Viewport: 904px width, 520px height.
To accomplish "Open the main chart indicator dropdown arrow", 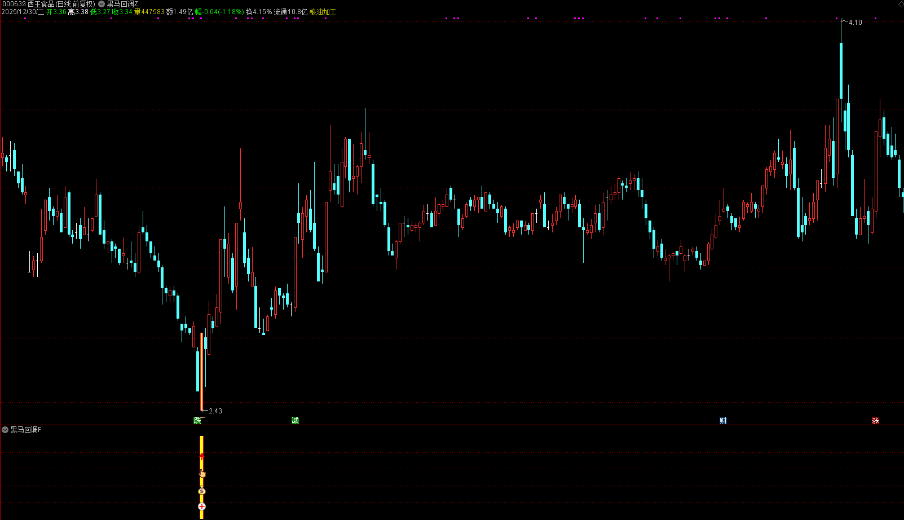I will (x=102, y=4).
